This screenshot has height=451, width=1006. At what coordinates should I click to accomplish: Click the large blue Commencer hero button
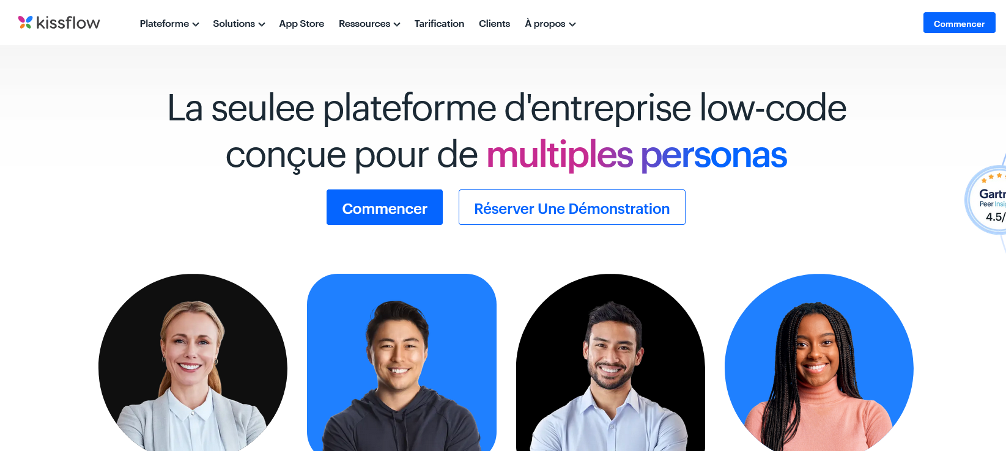click(385, 207)
